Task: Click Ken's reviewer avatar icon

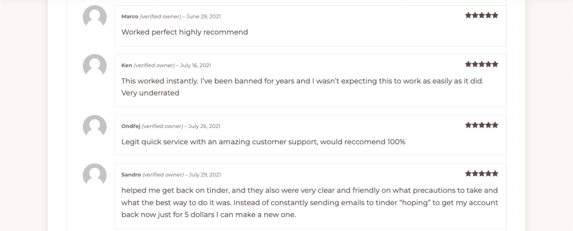Action: (95, 66)
